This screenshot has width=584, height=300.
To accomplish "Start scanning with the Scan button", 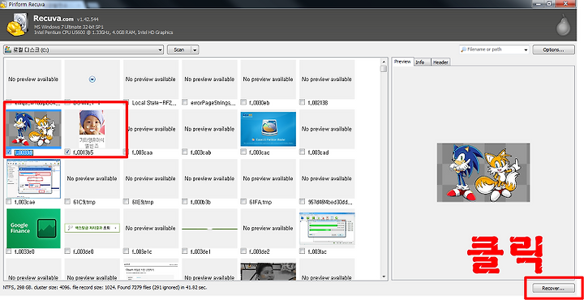I will 179,49.
